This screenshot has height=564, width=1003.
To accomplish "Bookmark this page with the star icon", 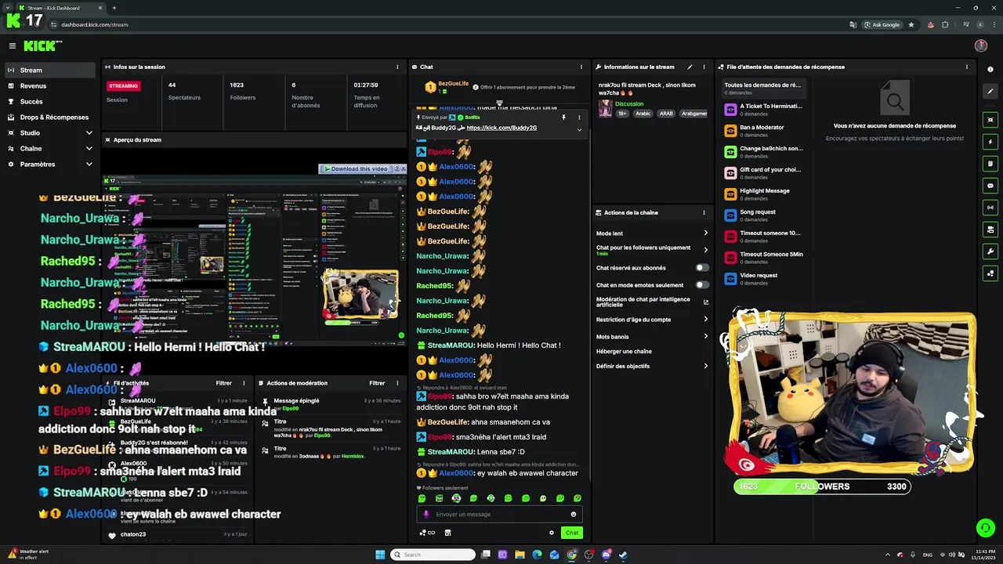I will (911, 24).
